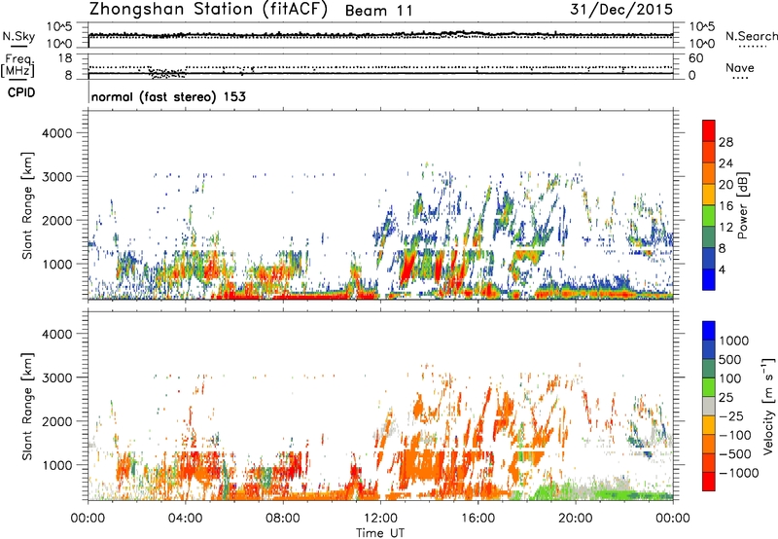Pick the dark blue 4–8 dB power swatch
Viewport: 778px width, 539px height.
[x=709, y=259]
